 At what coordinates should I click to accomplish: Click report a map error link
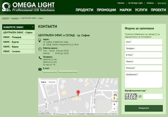101,114
